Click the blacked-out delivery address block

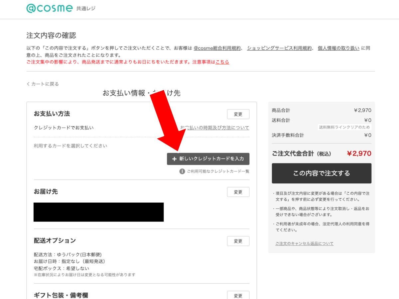click(98, 212)
